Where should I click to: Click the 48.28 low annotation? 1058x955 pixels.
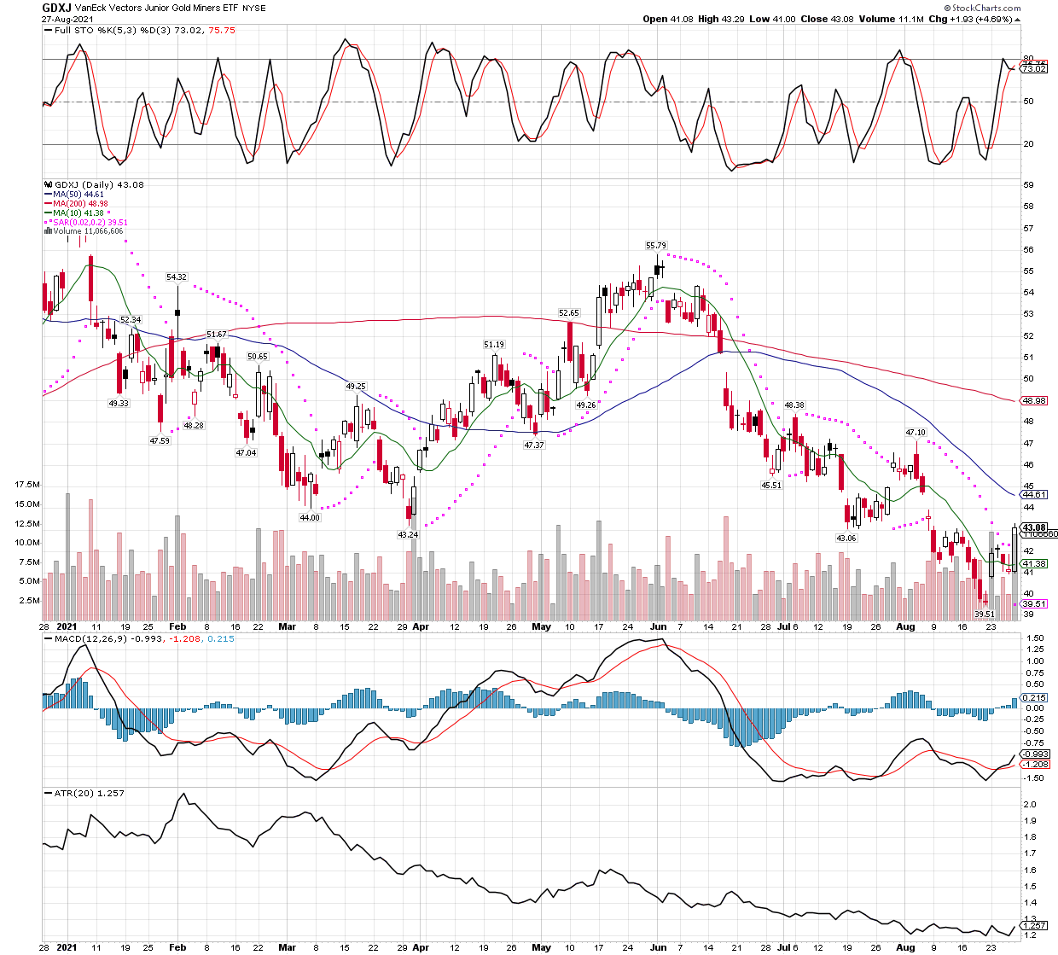click(194, 425)
